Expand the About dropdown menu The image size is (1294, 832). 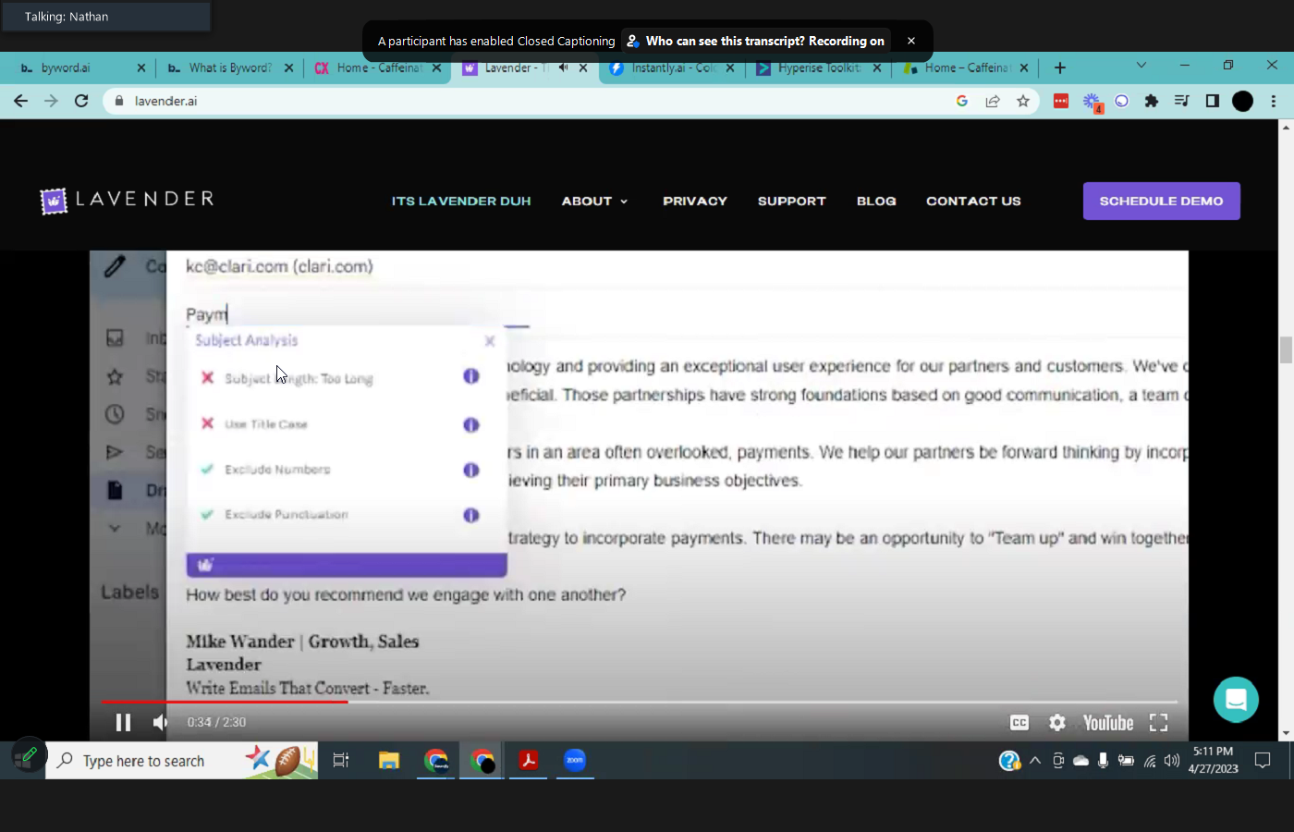point(594,201)
